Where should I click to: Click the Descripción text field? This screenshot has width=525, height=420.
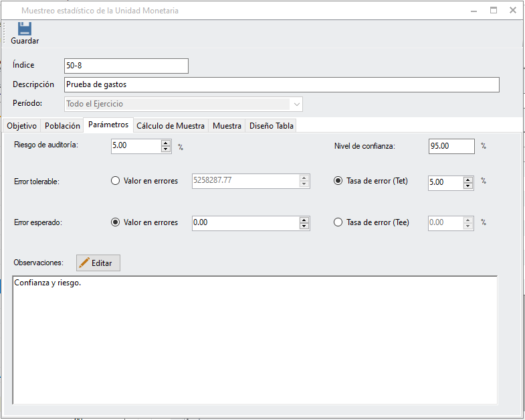pyautogui.click(x=281, y=84)
